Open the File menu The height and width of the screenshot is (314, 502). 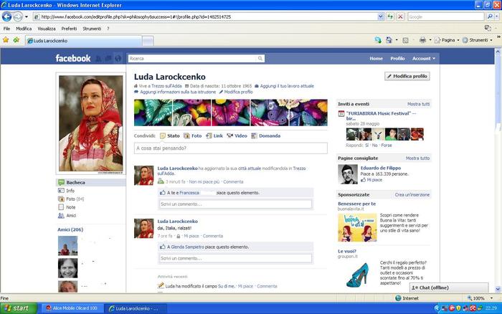[6, 29]
